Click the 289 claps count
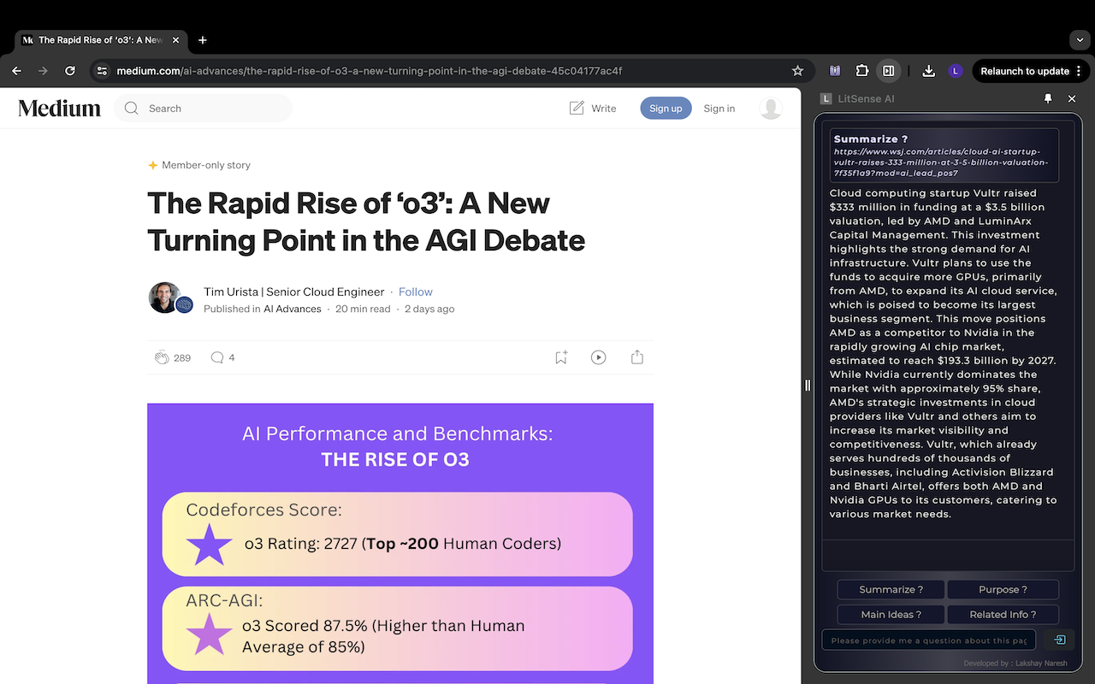Viewport: 1095px width, 684px height. pyautogui.click(x=182, y=358)
